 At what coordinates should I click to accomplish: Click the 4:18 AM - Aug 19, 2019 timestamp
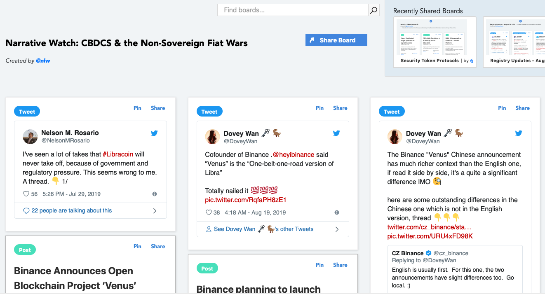click(255, 212)
